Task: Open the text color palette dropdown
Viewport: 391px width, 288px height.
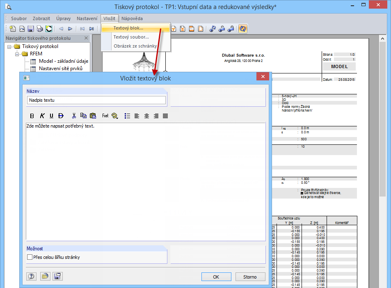Action: point(115,116)
